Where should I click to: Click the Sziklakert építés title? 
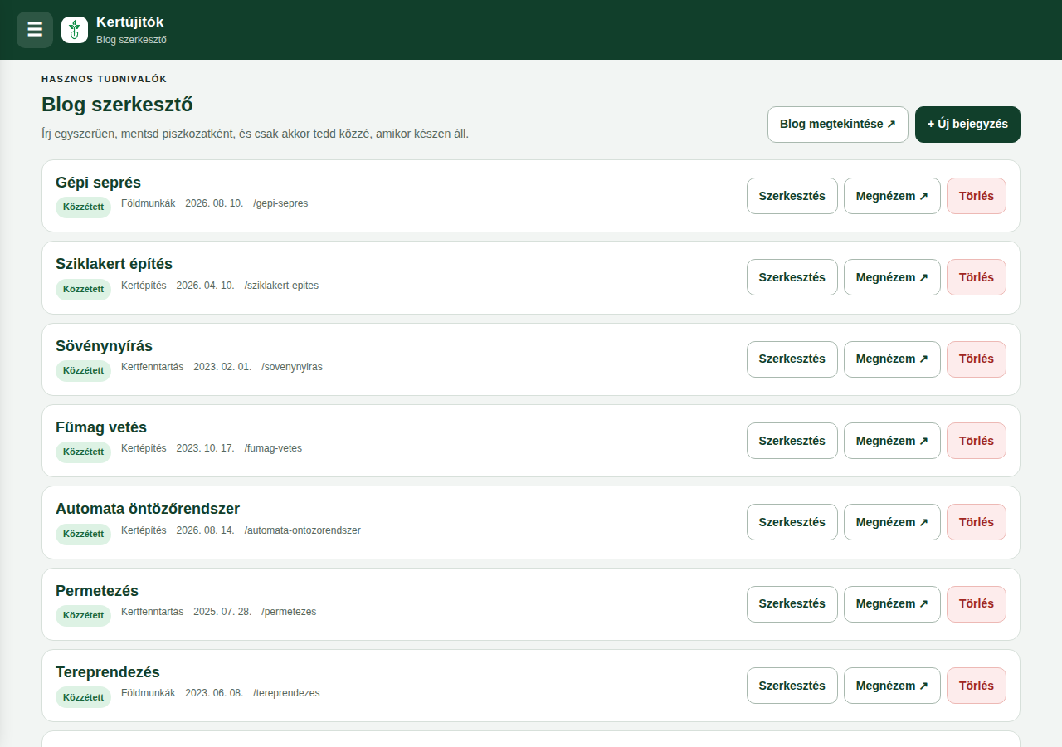pyautogui.click(x=114, y=264)
